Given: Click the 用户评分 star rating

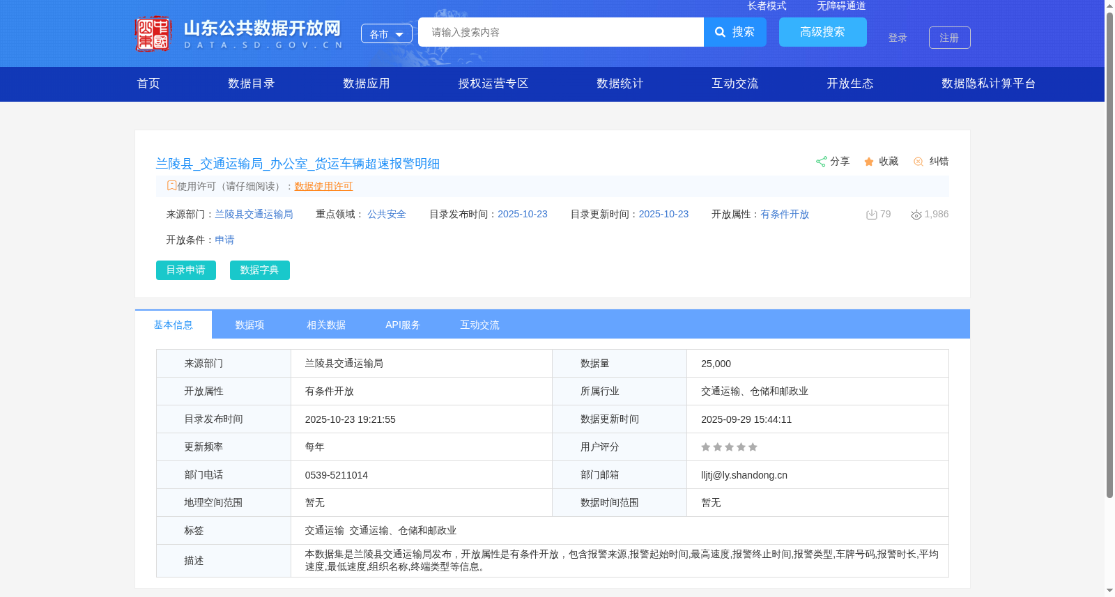Looking at the screenshot, I should [729, 447].
